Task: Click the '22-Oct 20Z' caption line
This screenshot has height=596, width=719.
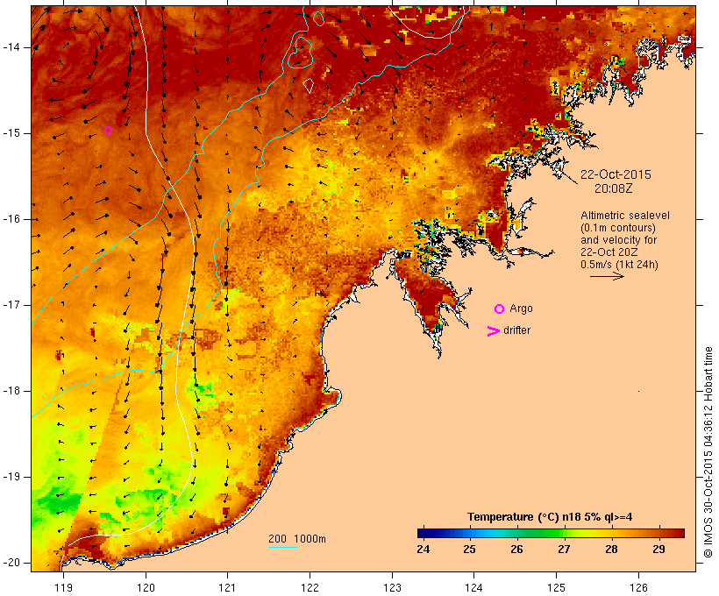Action: (x=609, y=252)
